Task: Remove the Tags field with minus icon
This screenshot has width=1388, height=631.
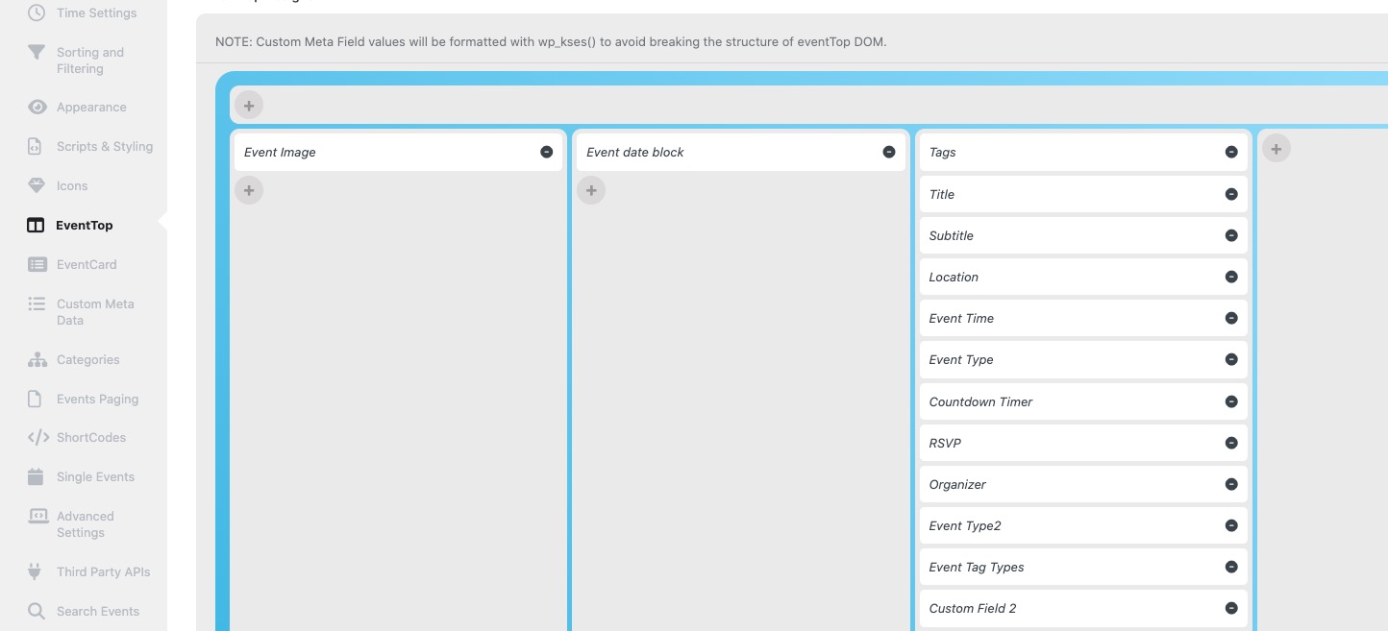Action: pyautogui.click(x=1231, y=152)
